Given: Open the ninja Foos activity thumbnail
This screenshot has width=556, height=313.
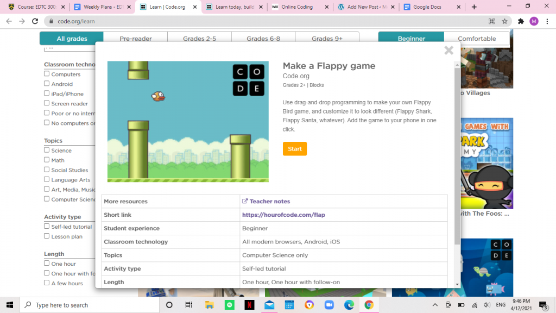Looking at the screenshot, I should tap(487, 163).
